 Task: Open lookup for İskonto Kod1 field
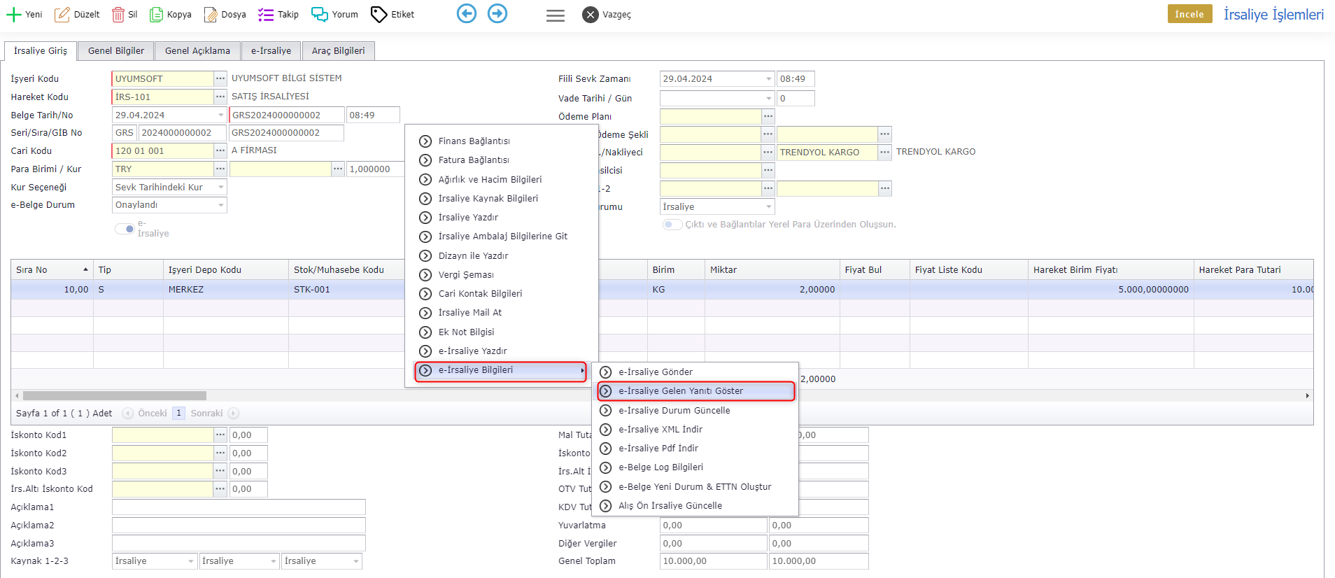tap(220, 435)
